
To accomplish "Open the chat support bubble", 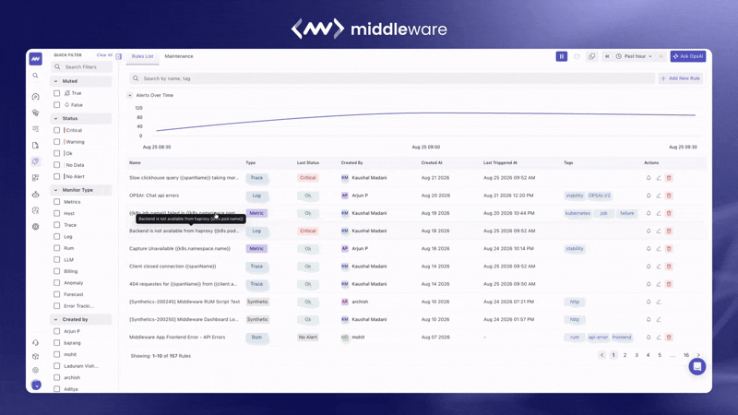I will 697,366.
